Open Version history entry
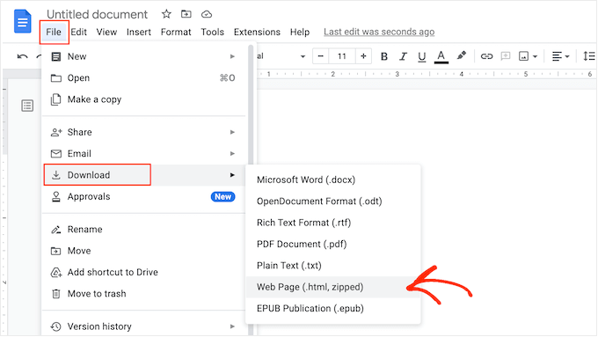 (x=143, y=326)
